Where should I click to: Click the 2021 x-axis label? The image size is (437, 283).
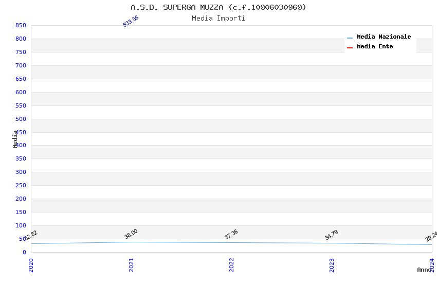131,265
